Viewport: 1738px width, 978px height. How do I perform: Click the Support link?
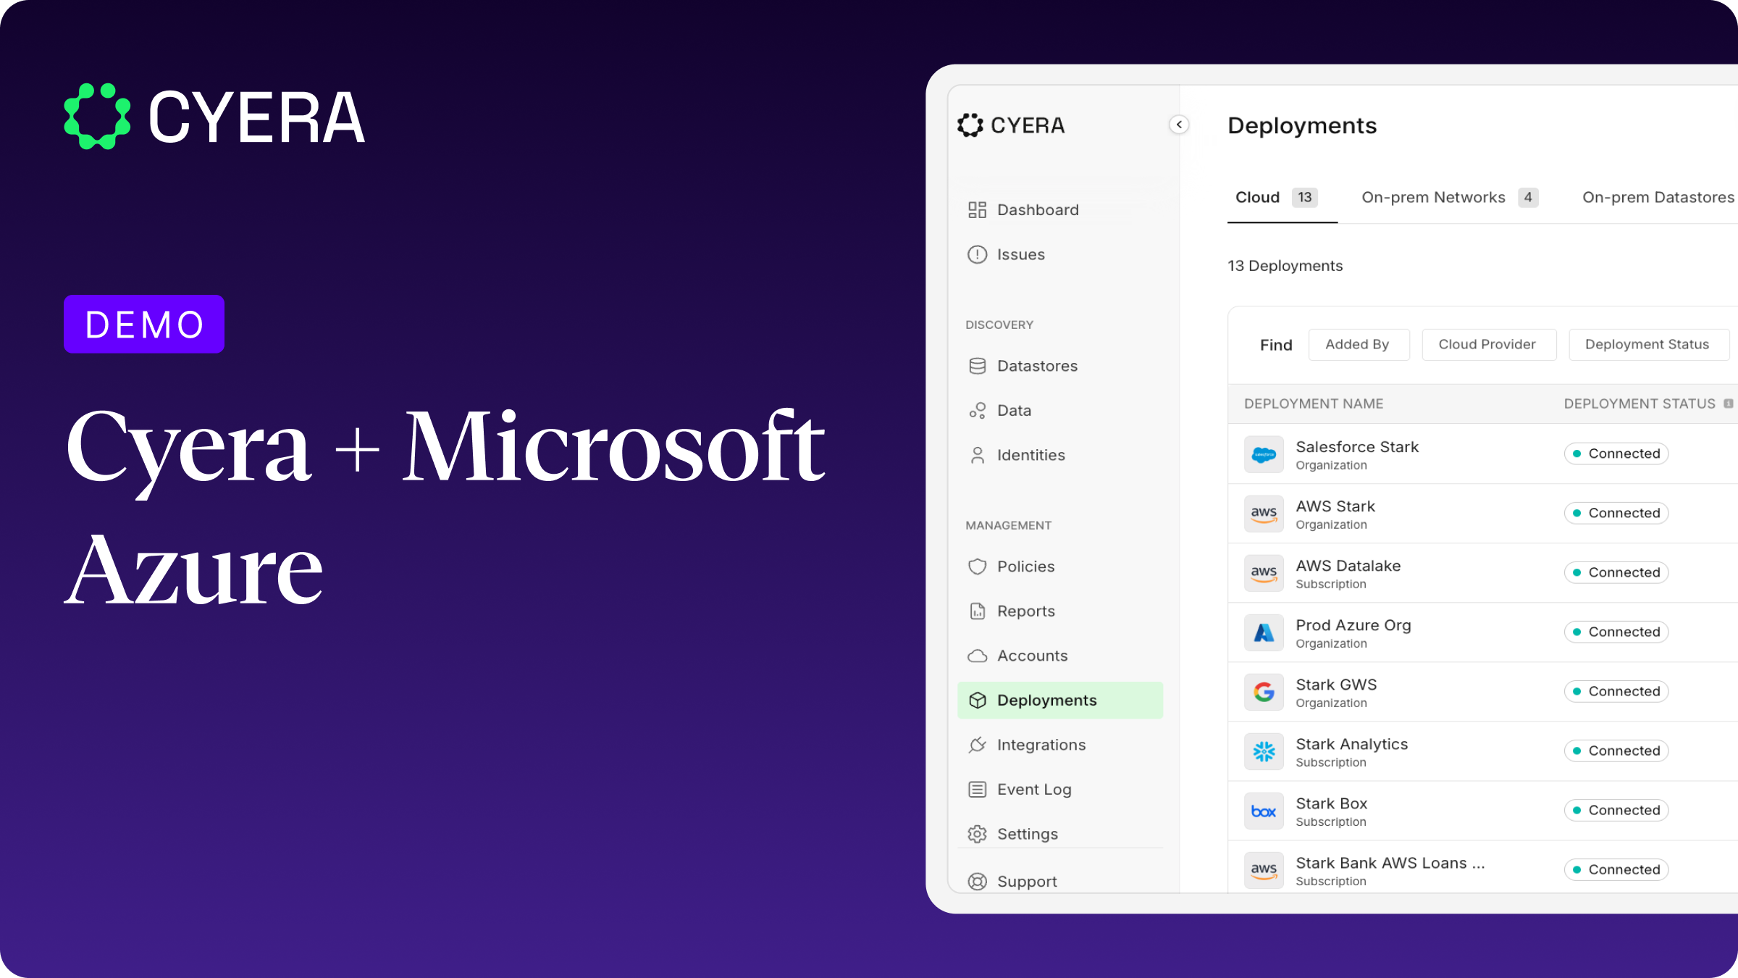click(1026, 881)
